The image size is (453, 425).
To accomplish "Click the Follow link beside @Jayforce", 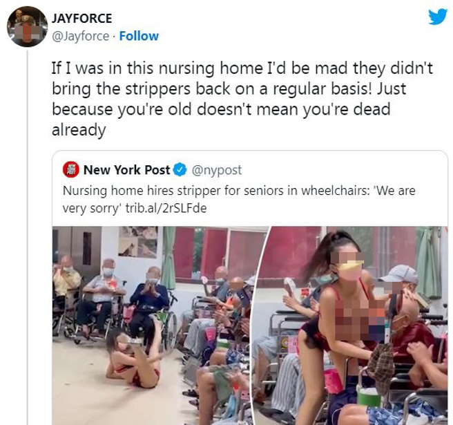I will (x=139, y=36).
